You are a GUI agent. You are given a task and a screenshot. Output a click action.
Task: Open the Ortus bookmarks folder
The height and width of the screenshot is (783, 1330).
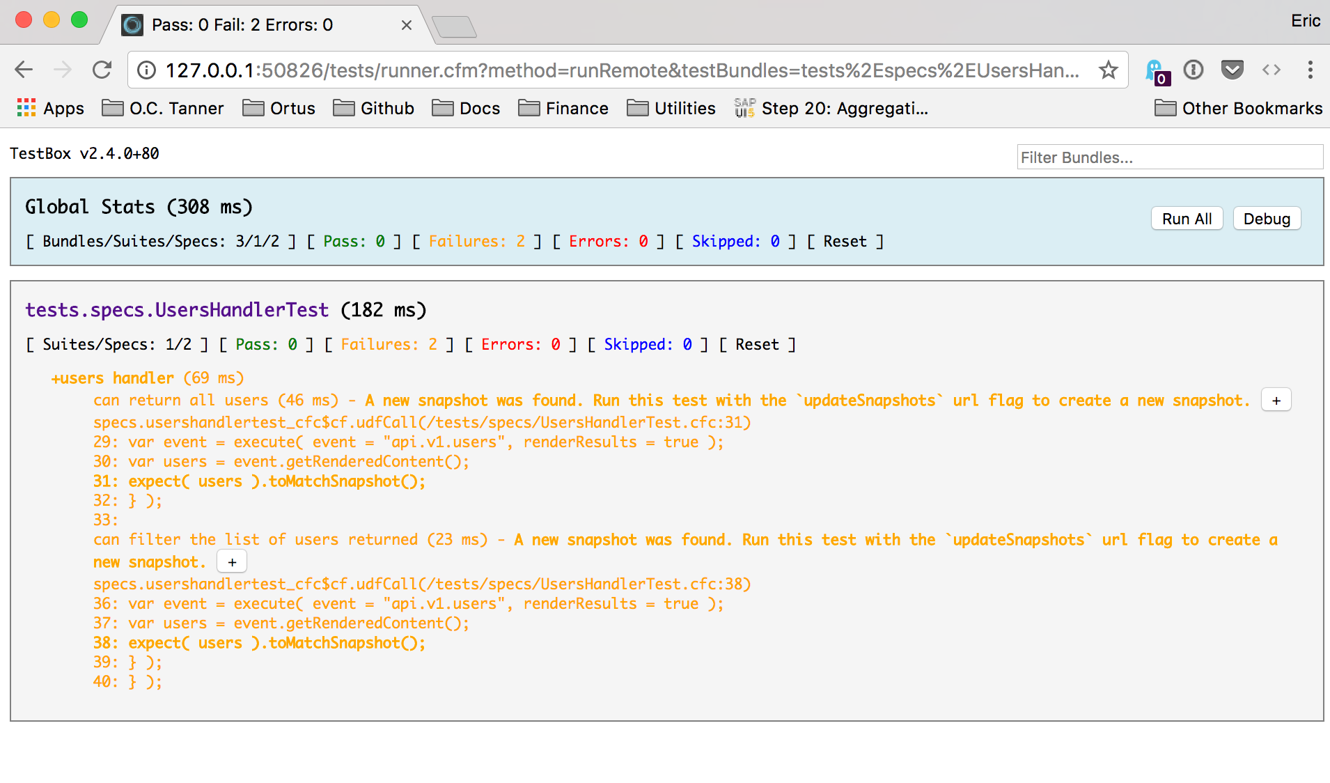(x=279, y=108)
